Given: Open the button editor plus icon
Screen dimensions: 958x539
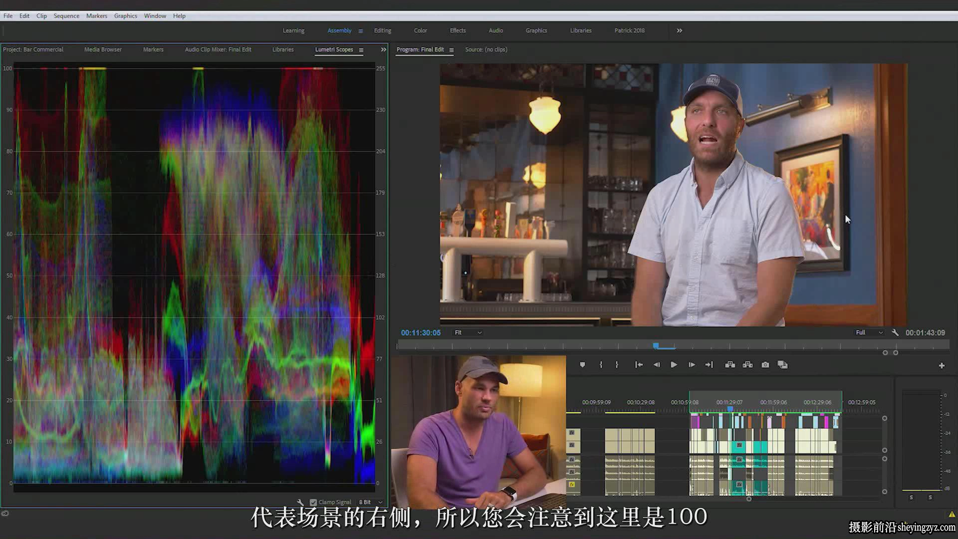Looking at the screenshot, I should coord(942,366).
